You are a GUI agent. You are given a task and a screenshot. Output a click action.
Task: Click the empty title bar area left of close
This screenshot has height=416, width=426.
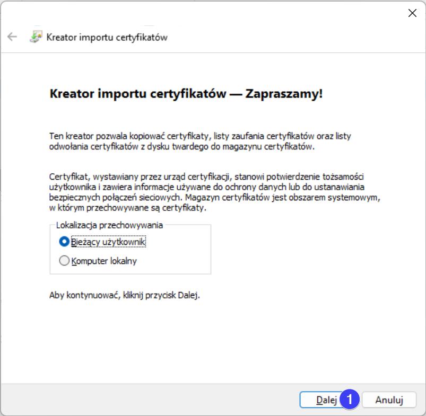click(x=212, y=13)
